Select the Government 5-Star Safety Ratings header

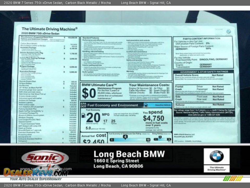[204, 72]
